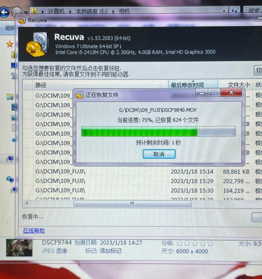Navigate to 计算机 in the address bar
The height and width of the screenshot is (279, 262).
click(x=56, y=11)
